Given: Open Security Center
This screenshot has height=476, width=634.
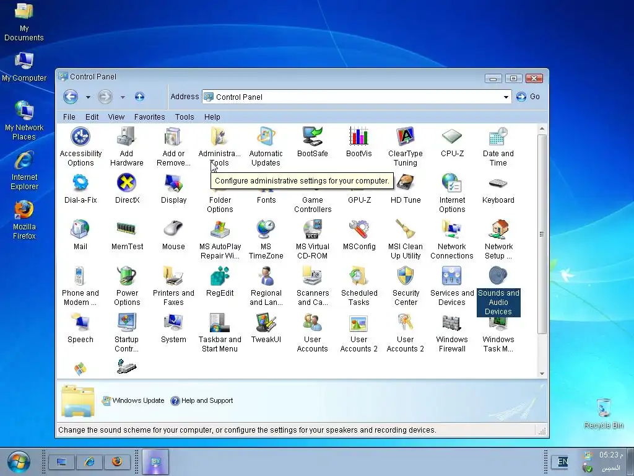Looking at the screenshot, I should pos(406,286).
